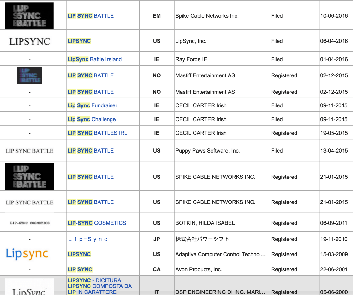Select the CA country code cell

(157, 269)
